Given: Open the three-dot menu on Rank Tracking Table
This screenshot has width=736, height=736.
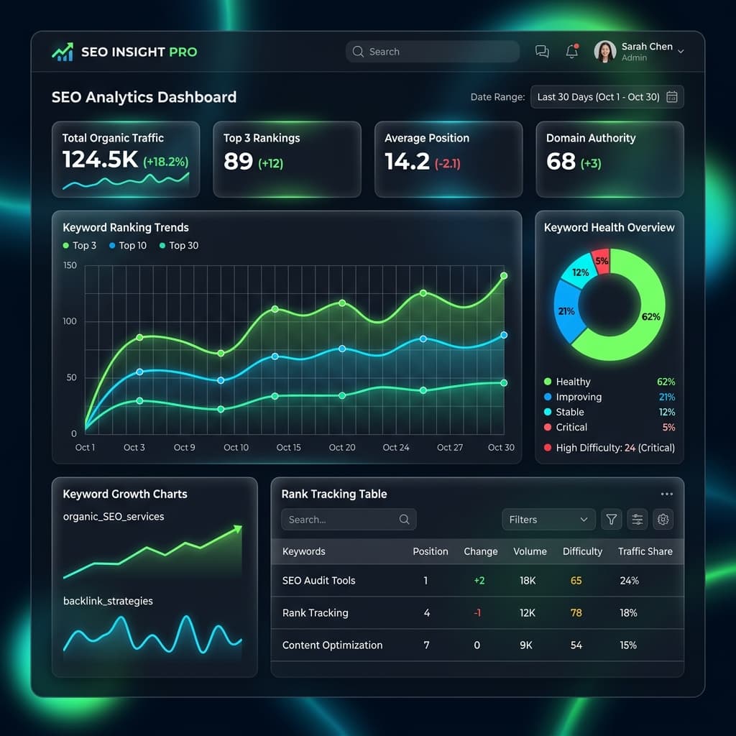Looking at the screenshot, I should coord(666,494).
